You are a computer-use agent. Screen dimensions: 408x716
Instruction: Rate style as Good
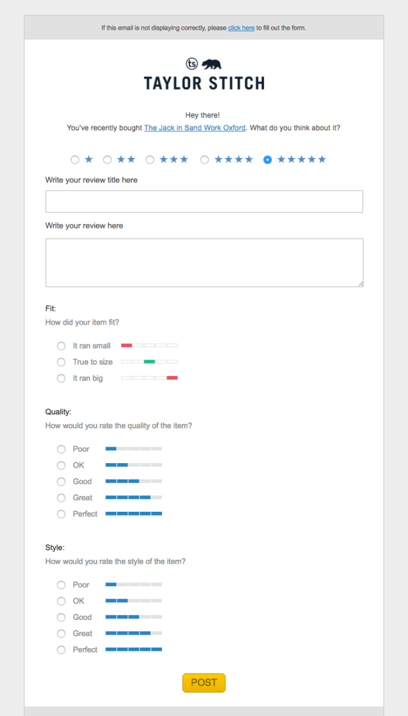coord(61,617)
